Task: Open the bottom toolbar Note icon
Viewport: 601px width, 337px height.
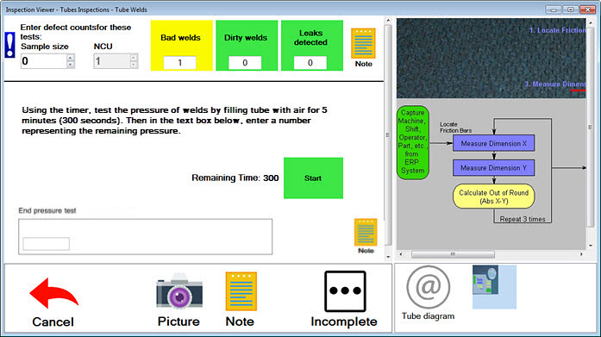Action: (241, 291)
